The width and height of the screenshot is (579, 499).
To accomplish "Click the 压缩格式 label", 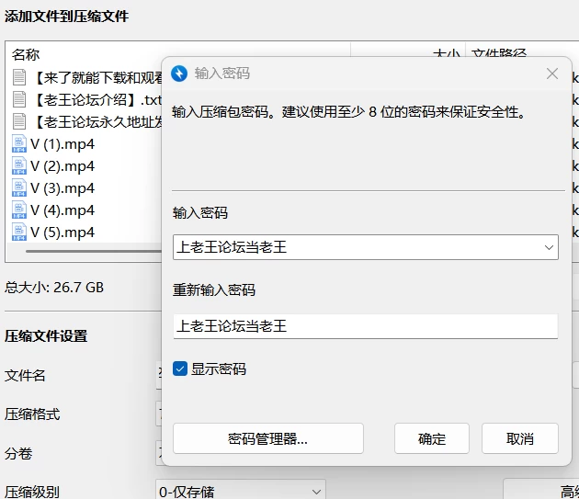I will [x=32, y=414].
